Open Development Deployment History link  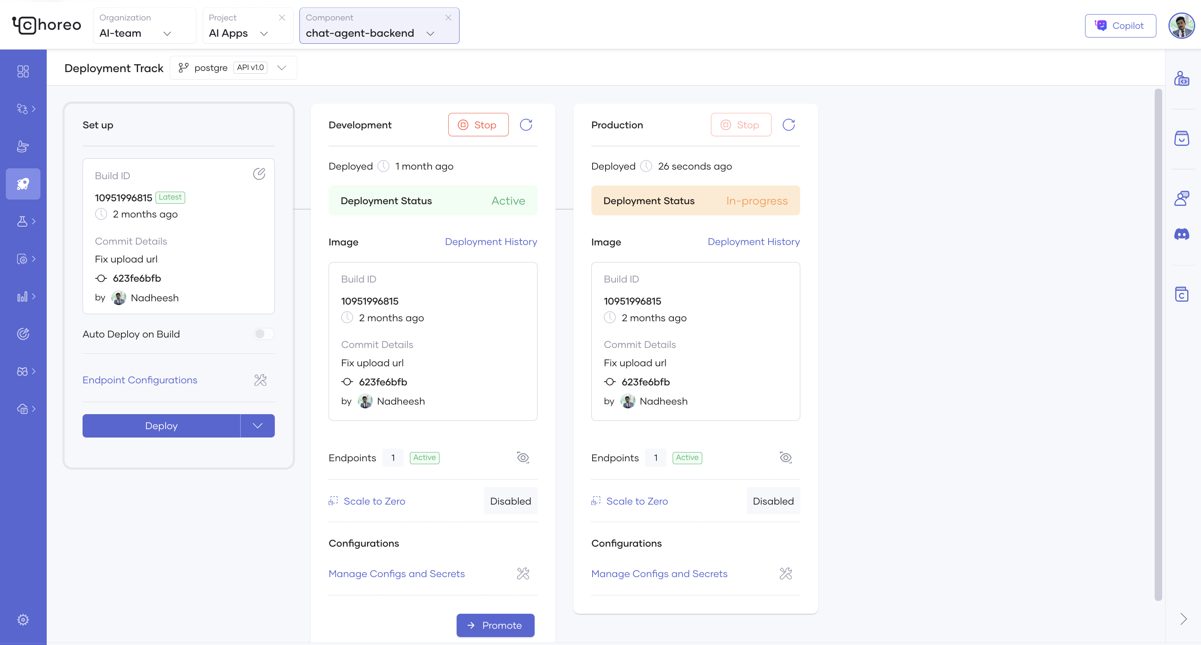[490, 242]
